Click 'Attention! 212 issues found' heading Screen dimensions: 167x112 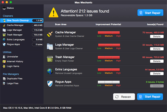(85, 11)
